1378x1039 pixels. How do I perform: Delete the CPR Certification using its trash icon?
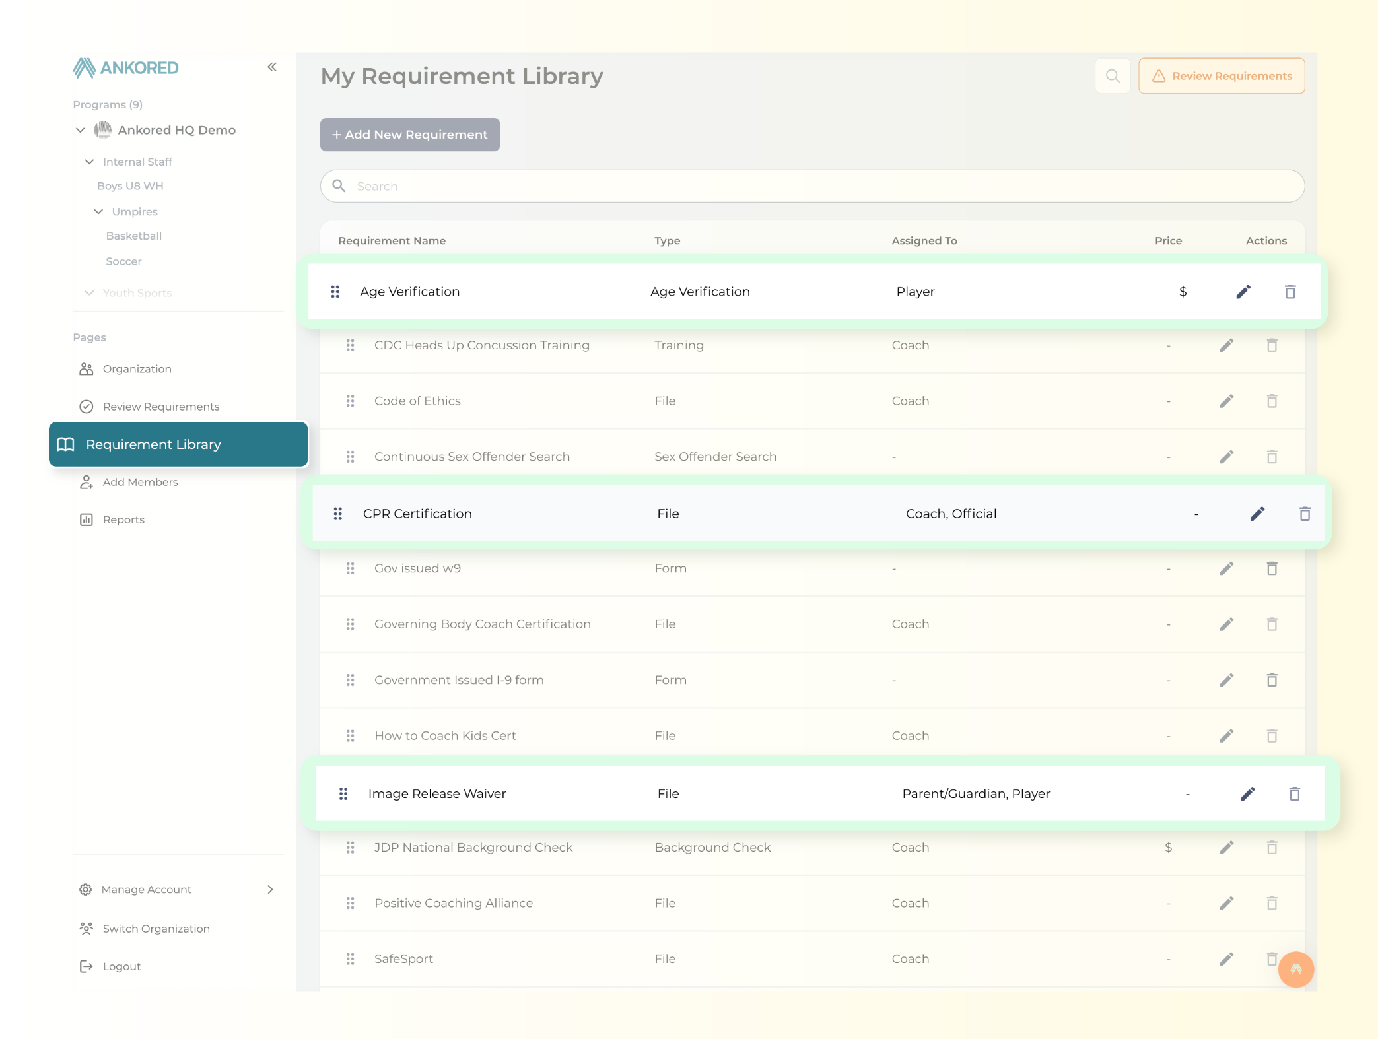(x=1304, y=514)
